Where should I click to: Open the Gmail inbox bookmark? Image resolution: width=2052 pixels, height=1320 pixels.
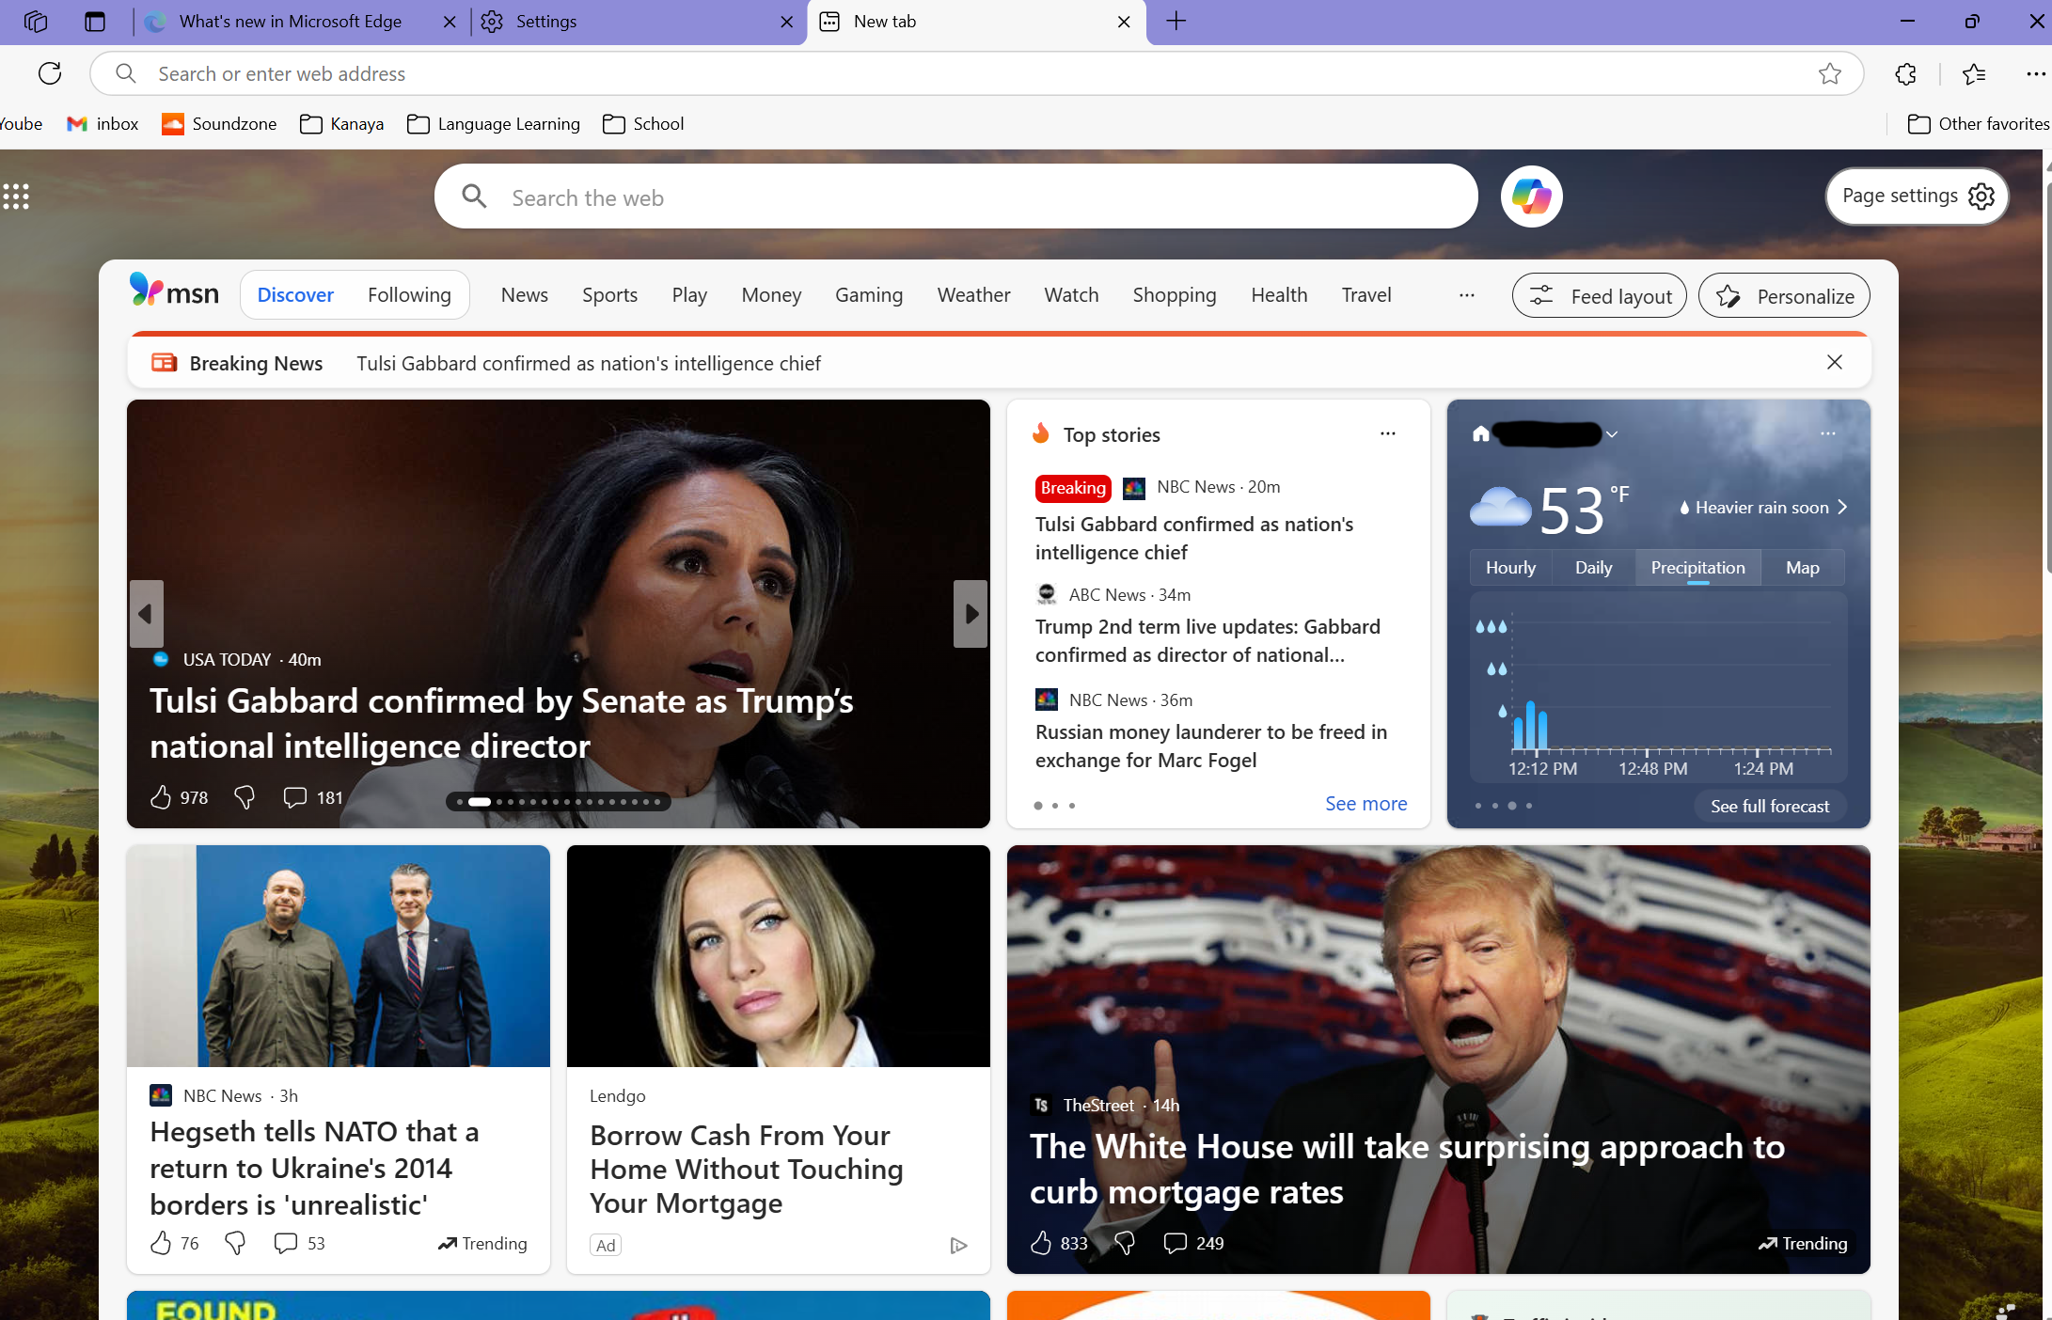[x=102, y=123]
